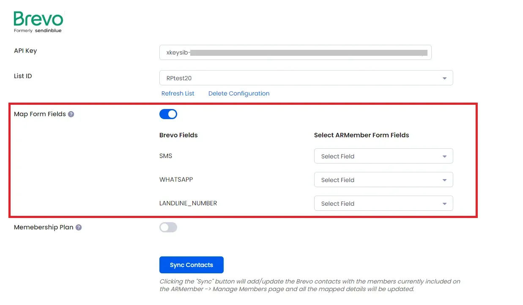Click the API Key label
This screenshot has height=305, width=523.
click(25, 51)
